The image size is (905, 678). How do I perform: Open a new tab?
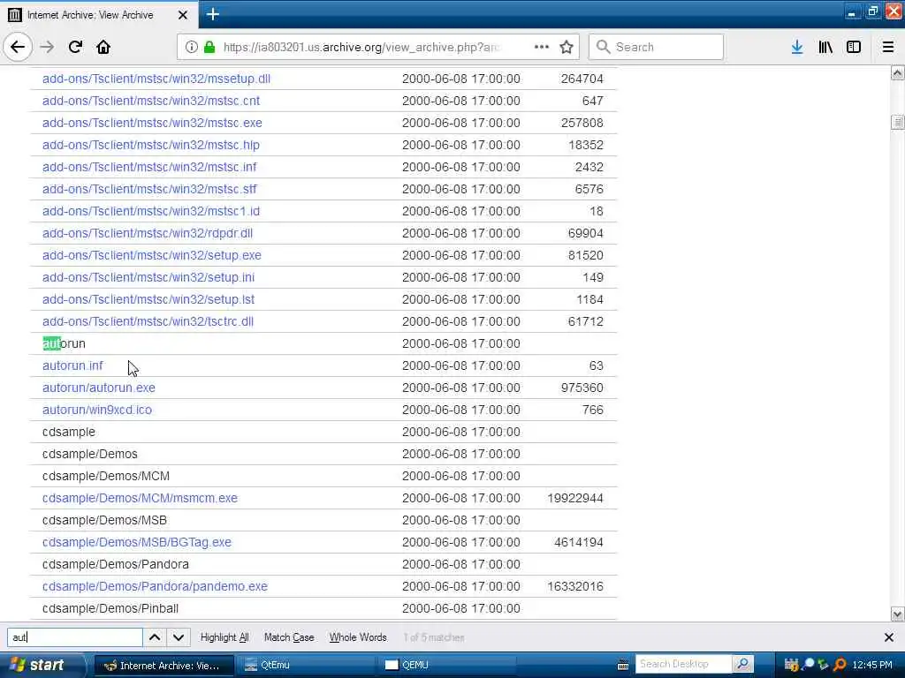click(212, 14)
